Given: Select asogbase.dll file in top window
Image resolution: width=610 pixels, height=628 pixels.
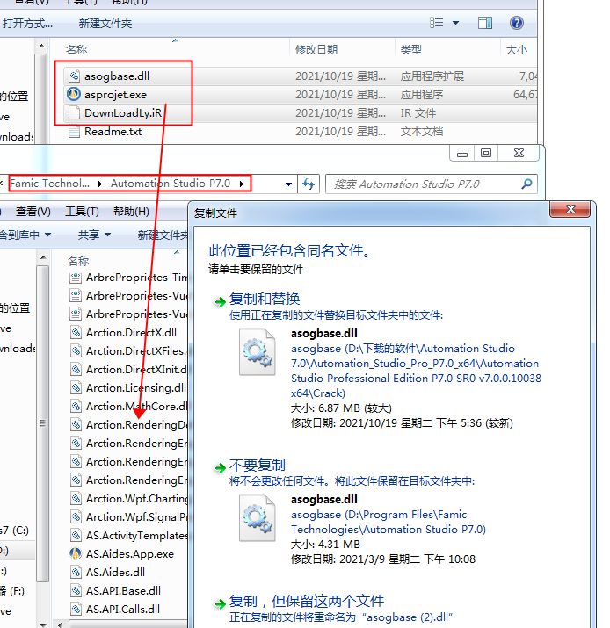Looking at the screenshot, I should click(x=116, y=76).
